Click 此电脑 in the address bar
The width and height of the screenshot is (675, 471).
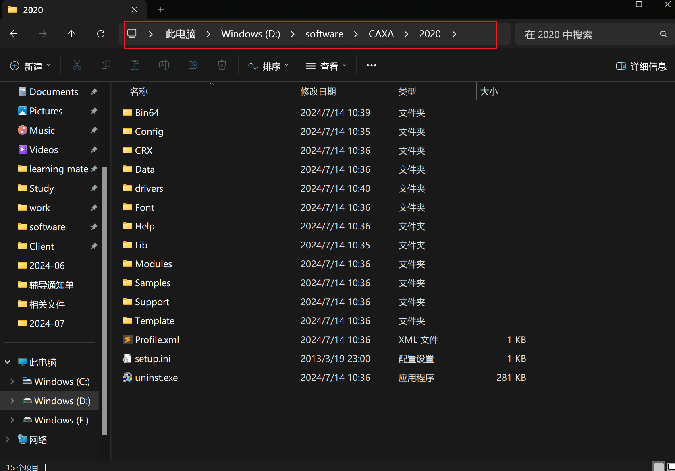point(181,34)
